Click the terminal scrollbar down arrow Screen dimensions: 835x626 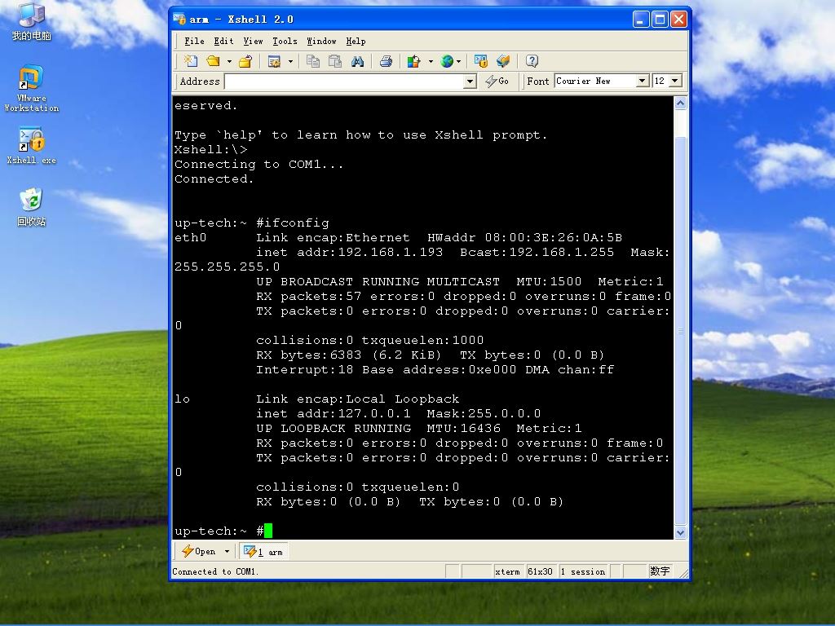tap(680, 532)
